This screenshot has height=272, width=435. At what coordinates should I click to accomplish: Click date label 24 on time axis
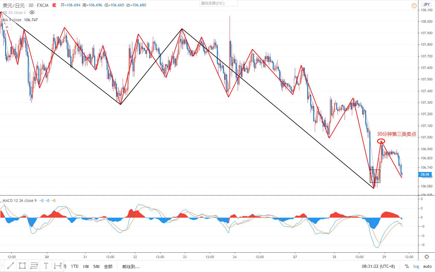pos(235,257)
